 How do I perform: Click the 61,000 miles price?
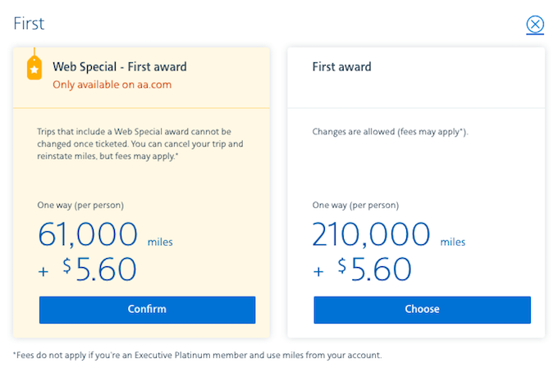pos(88,234)
